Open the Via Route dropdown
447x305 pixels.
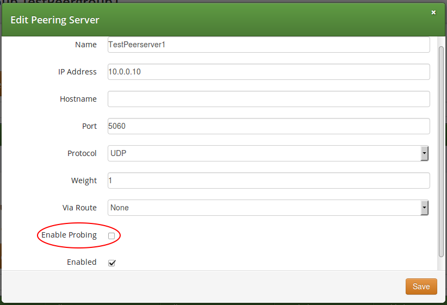[x=268, y=208]
